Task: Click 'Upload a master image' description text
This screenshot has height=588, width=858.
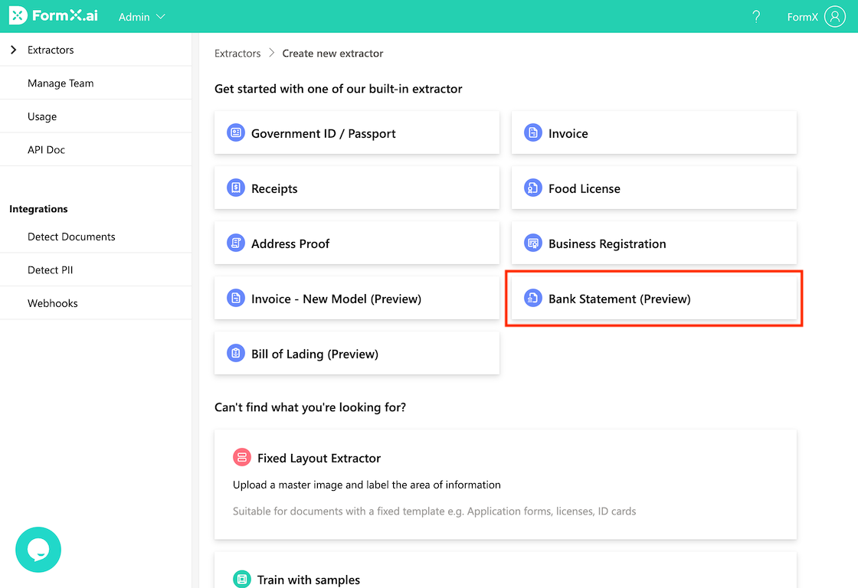Action: pos(367,485)
